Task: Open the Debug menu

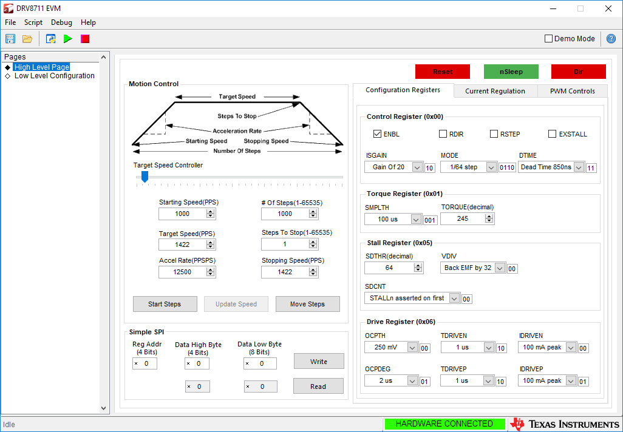Action: [61, 22]
